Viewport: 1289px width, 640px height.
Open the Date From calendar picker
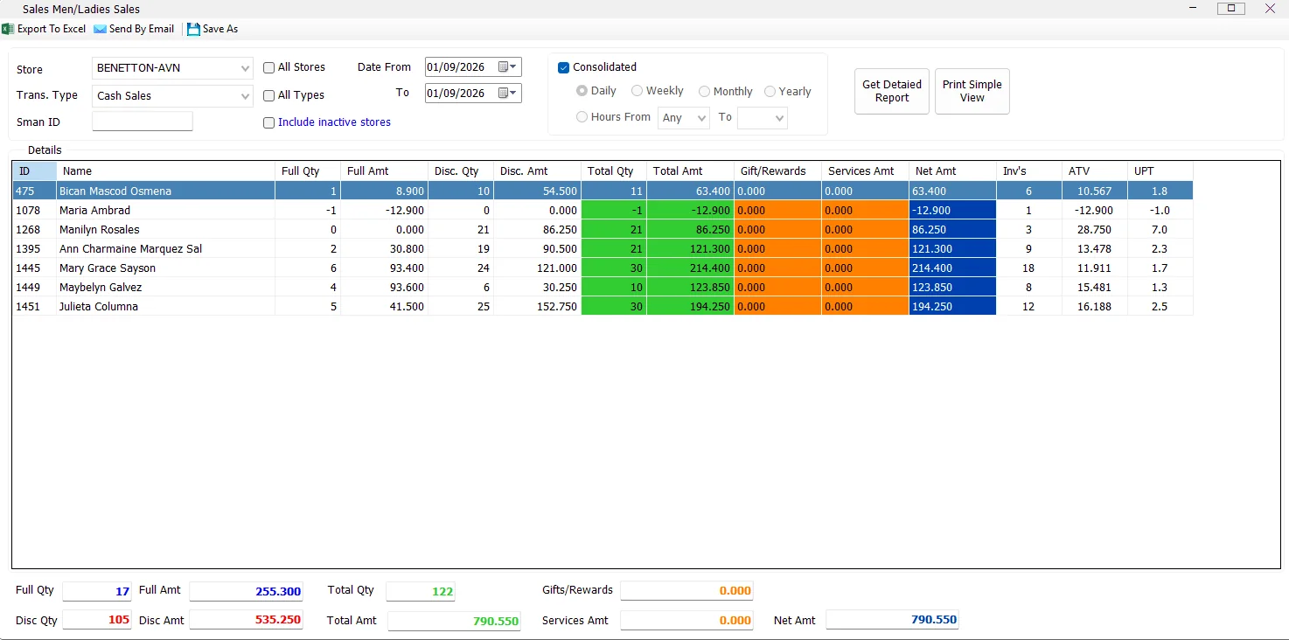pyautogui.click(x=507, y=66)
